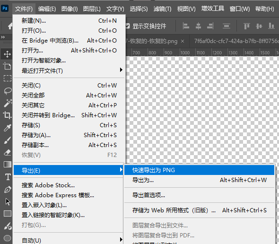Click align bottom edges icon
Viewport: 279px width, 244px height.
[x=271, y=26]
